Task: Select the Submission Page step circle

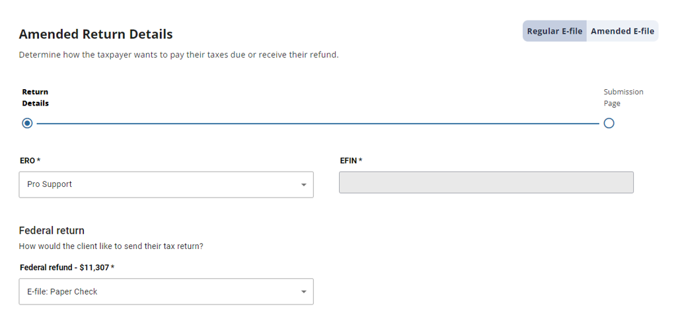Action: [609, 124]
